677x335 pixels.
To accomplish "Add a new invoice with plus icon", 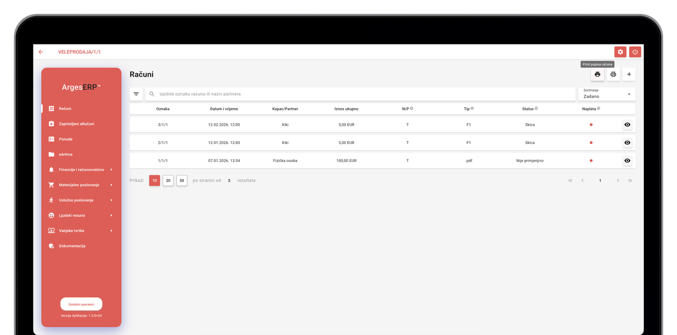I will (629, 74).
